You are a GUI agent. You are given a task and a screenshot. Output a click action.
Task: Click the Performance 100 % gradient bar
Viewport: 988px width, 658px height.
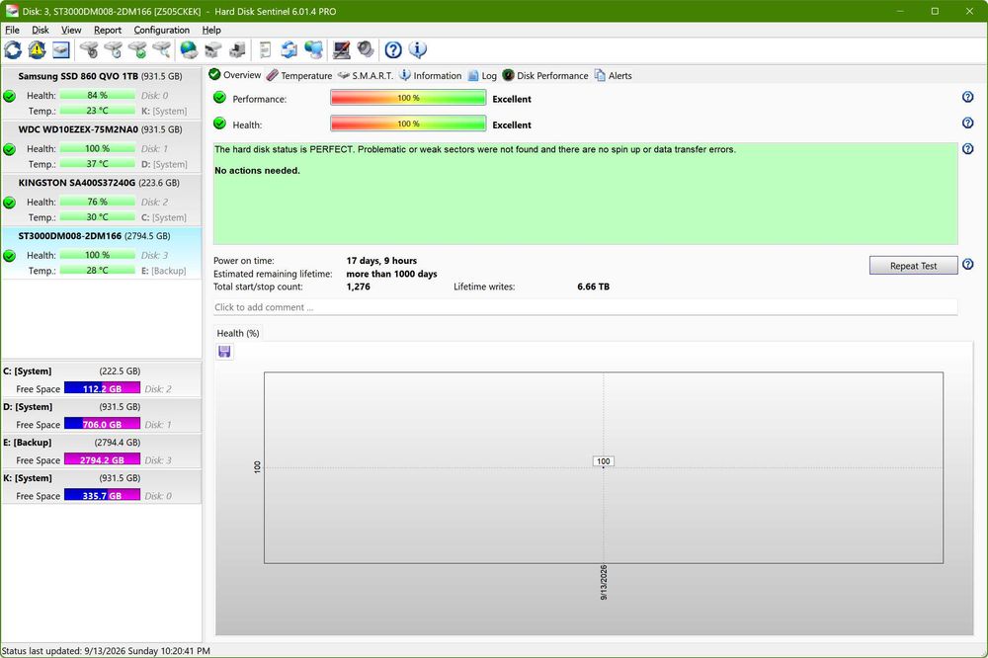click(x=408, y=98)
